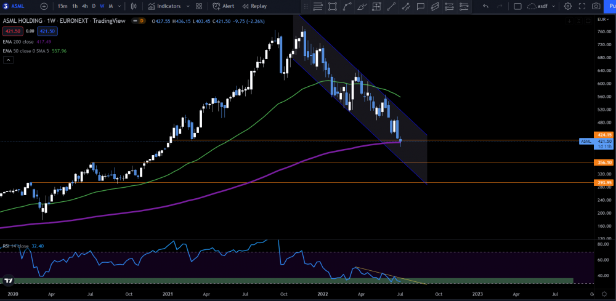Image resolution: width=616 pixels, height=301 pixels.
Task: Enter fullscreen mode
Action: [582, 6]
